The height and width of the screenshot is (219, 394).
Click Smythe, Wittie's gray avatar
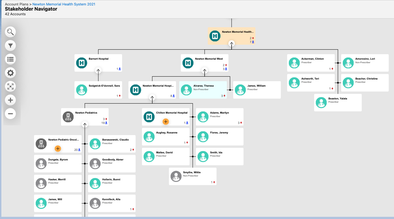click(176, 177)
